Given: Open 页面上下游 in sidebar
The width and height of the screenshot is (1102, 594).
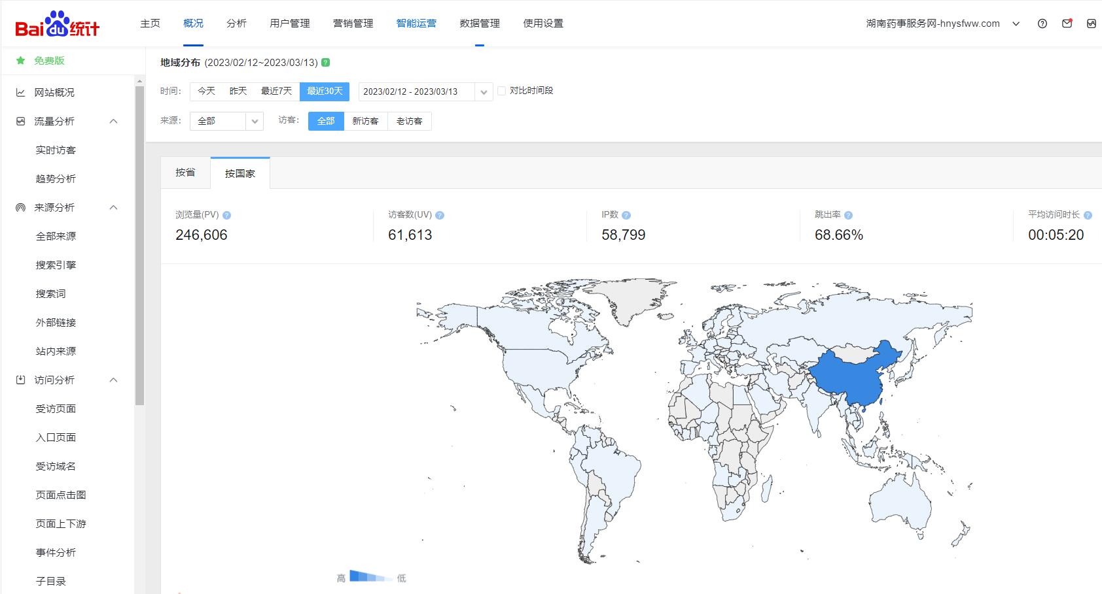Looking at the screenshot, I should (x=61, y=524).
